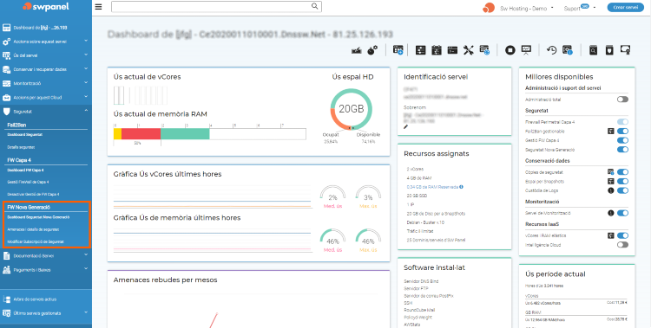Click the history clock restore icon
651x328 pixels.
click(551, 50)
